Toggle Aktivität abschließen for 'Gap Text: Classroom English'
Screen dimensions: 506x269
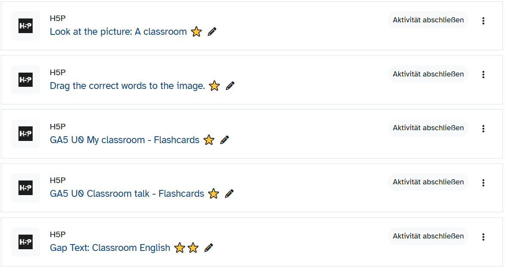pyautogui.click(x=428, y=236)
